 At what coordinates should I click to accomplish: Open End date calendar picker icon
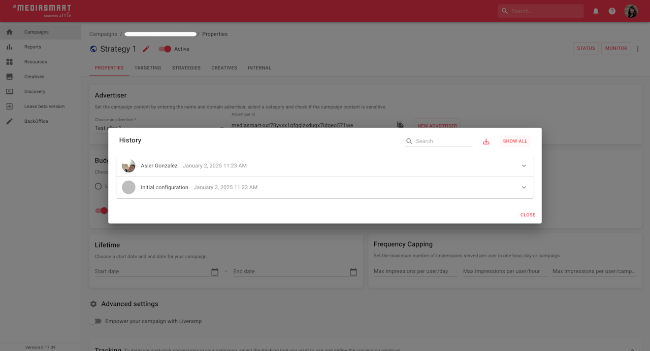coord(353,272)
